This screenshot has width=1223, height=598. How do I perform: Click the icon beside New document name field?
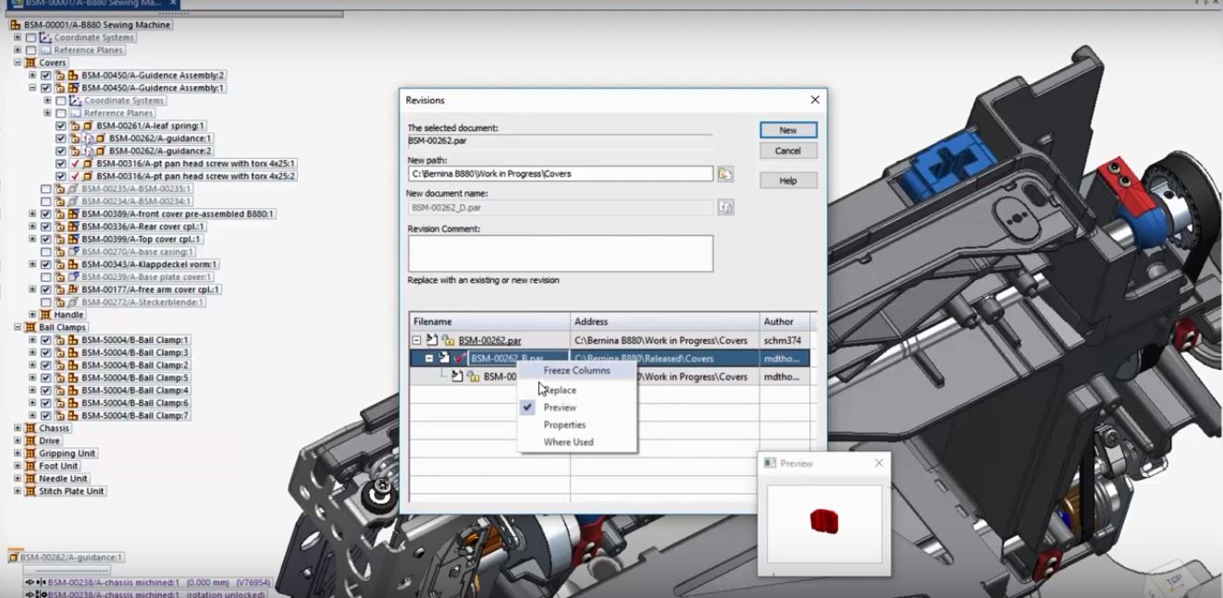725,208
